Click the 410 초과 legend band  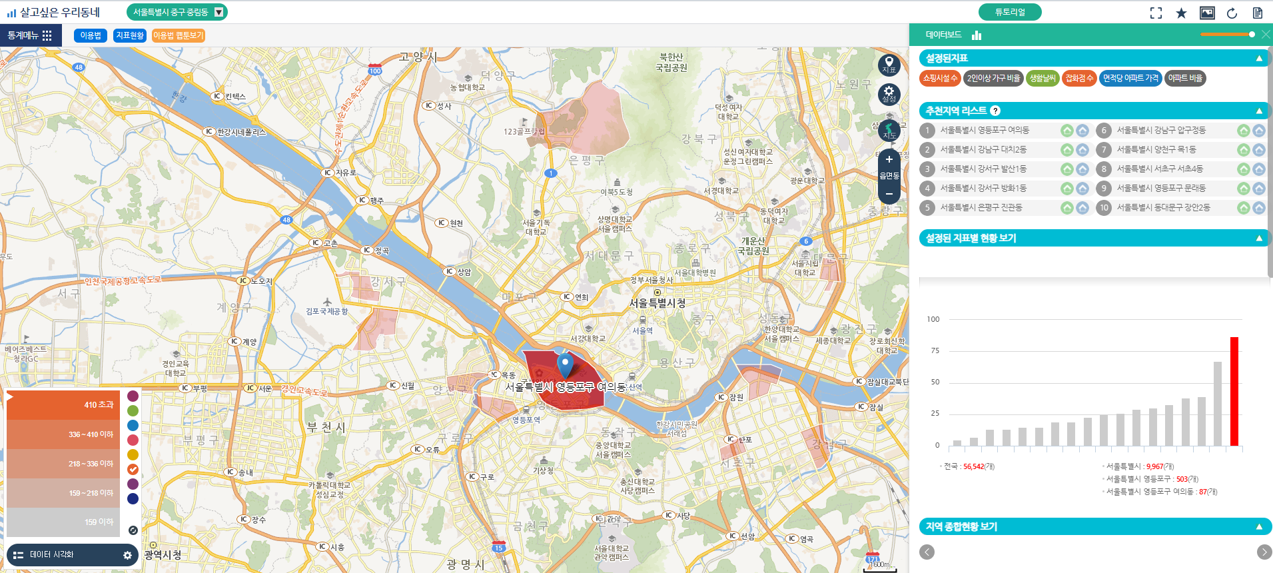tap(63, 404)
